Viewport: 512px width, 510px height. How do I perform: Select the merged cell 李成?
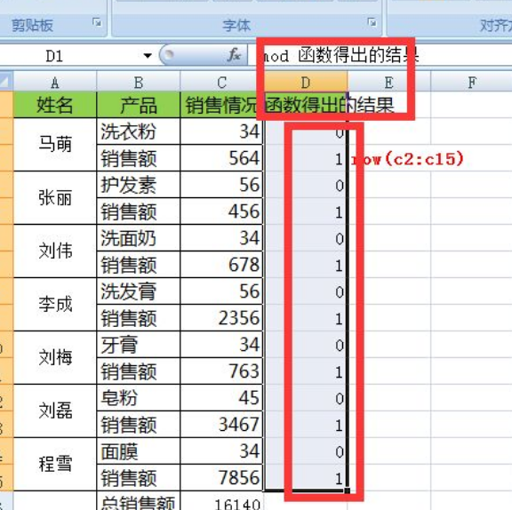[x=55, y=304]
